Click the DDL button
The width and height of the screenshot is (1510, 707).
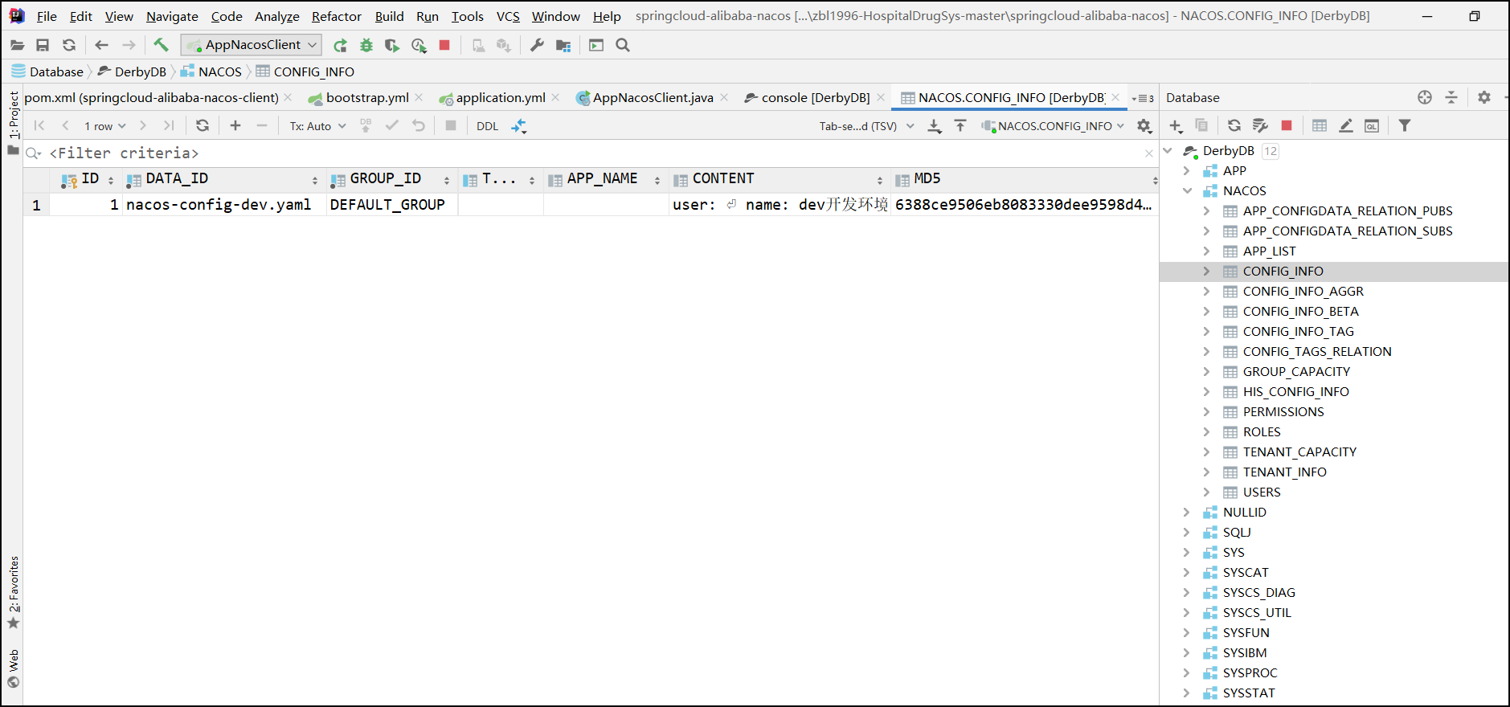(487, 126)
